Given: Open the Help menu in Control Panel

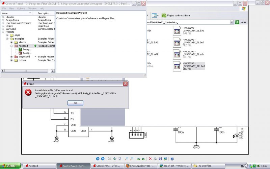Looking at the screenshot, I should tap(42, 8).
